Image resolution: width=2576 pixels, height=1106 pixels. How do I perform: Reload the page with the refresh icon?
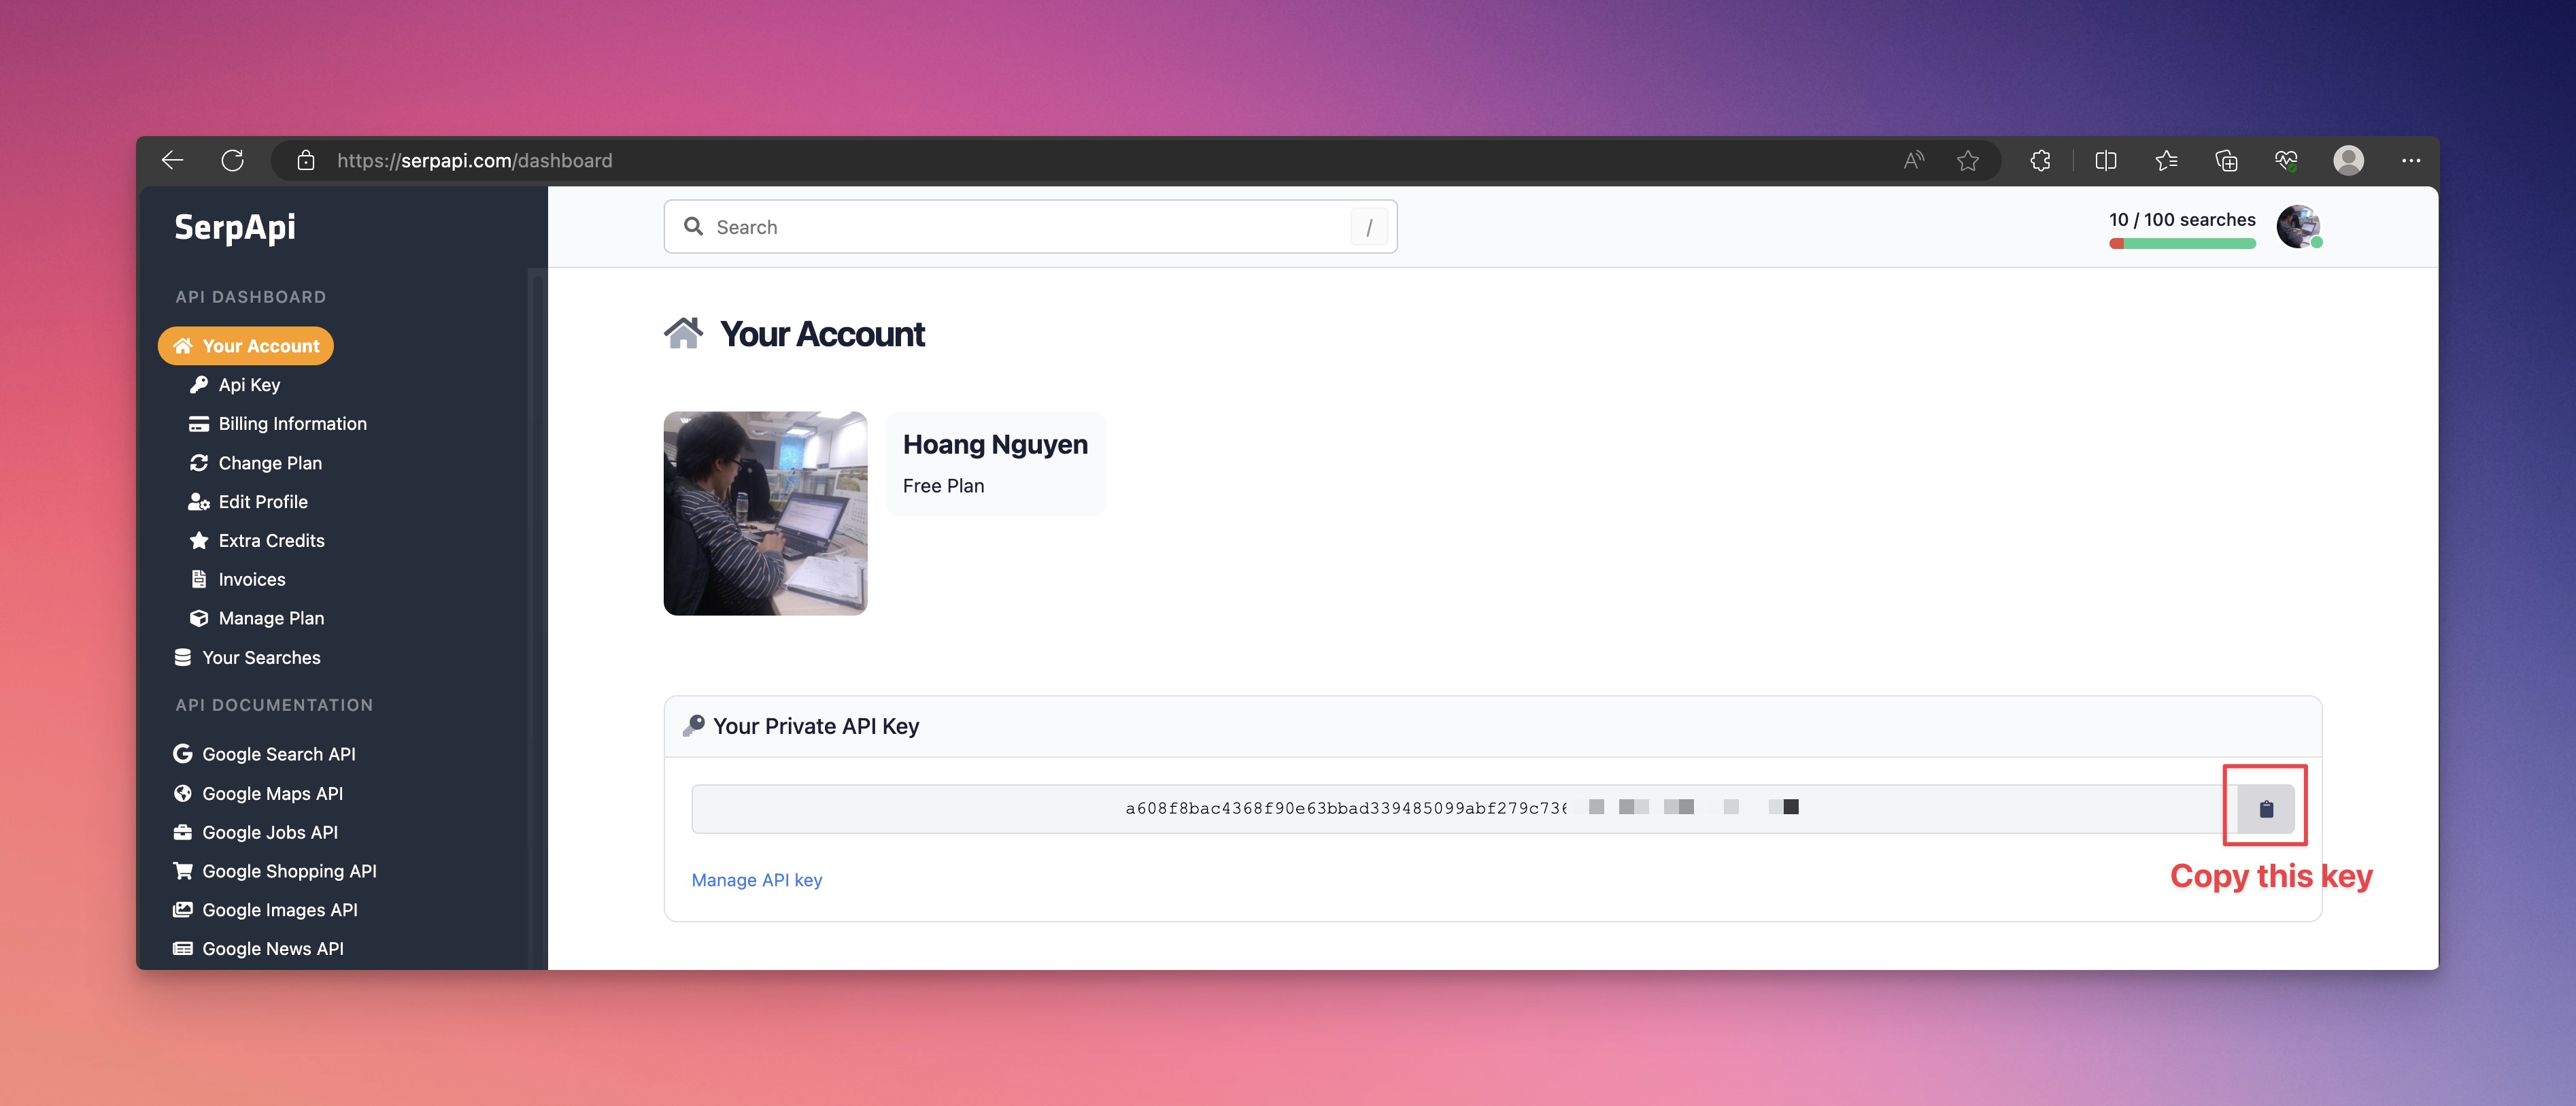pyautogui.click(x=232, y=160)
